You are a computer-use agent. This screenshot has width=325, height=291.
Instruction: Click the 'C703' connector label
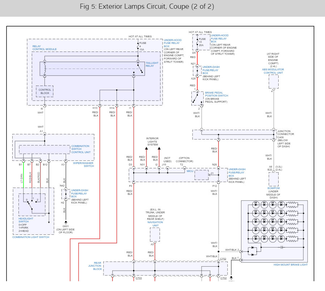[139, 278]
